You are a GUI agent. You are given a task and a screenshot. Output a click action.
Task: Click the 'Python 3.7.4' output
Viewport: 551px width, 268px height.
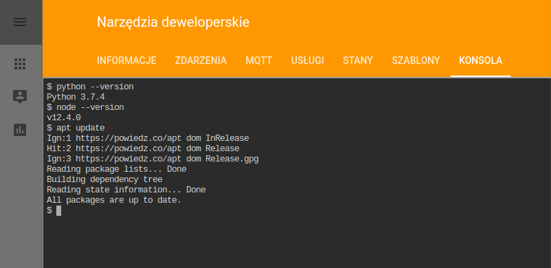coord(76,97)
